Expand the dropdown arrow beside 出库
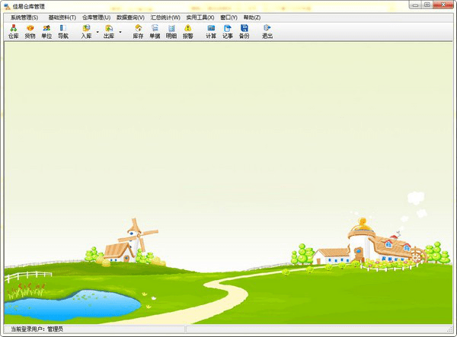The width and height of the screenshot is (457, 337). point(120,32)
